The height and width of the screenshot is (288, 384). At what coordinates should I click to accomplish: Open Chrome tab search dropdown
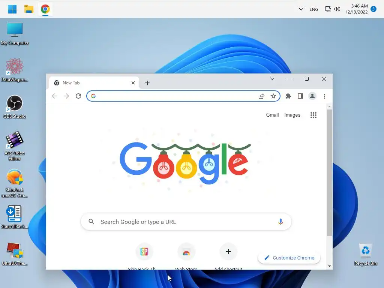point(272,79)
